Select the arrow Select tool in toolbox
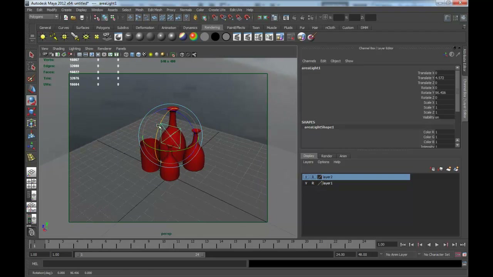The image size is (493, 277). click(x=32, y=55)
